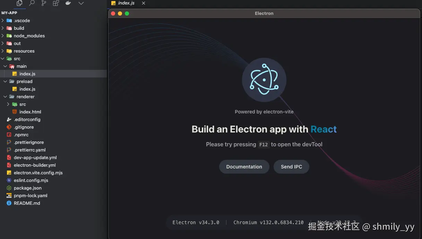Collapse the preload folder chevron

[x=5, y=81]
